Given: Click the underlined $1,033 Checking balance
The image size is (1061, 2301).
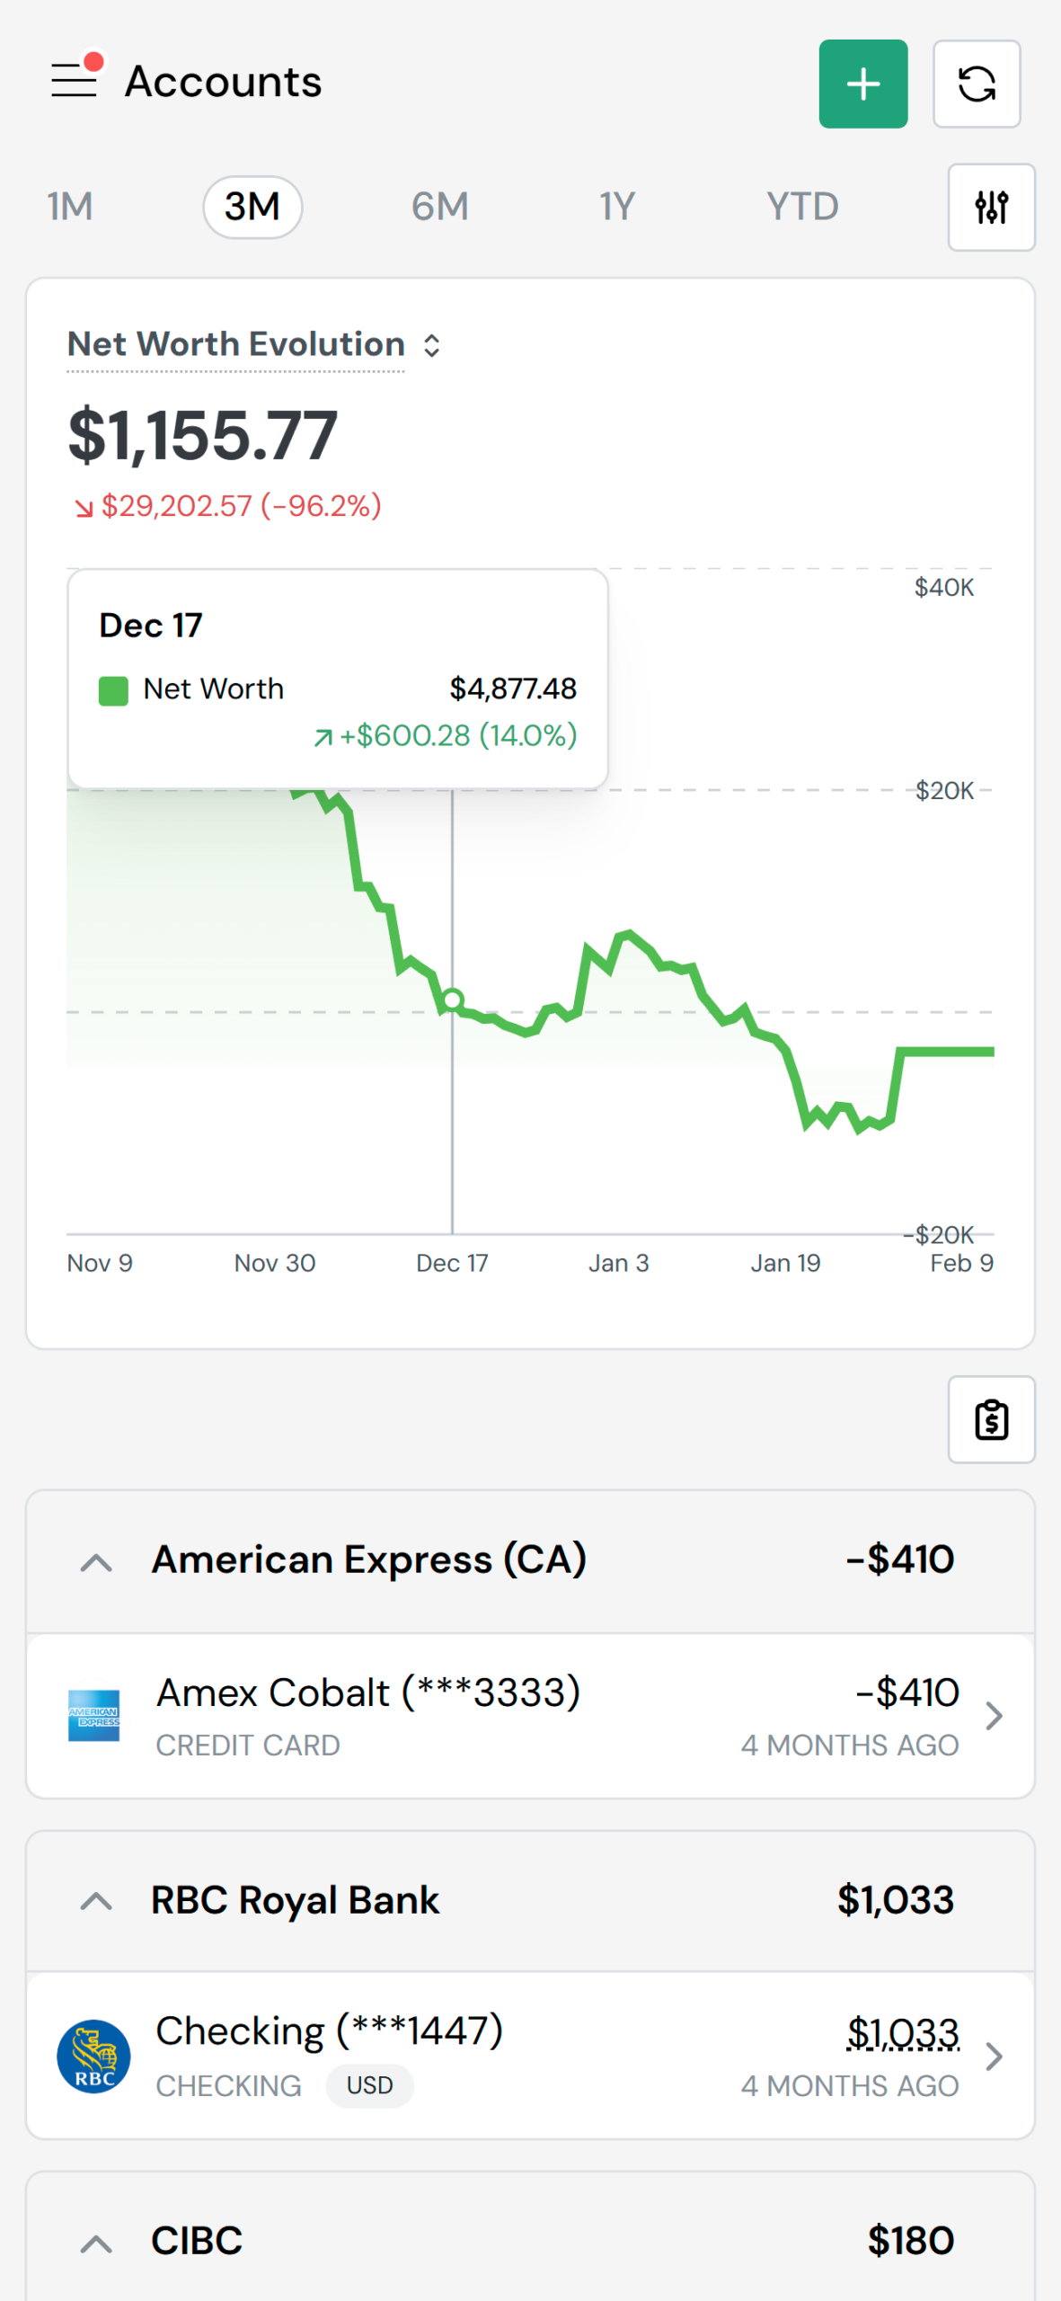Looking at the screenshot, I should 903,2033.
